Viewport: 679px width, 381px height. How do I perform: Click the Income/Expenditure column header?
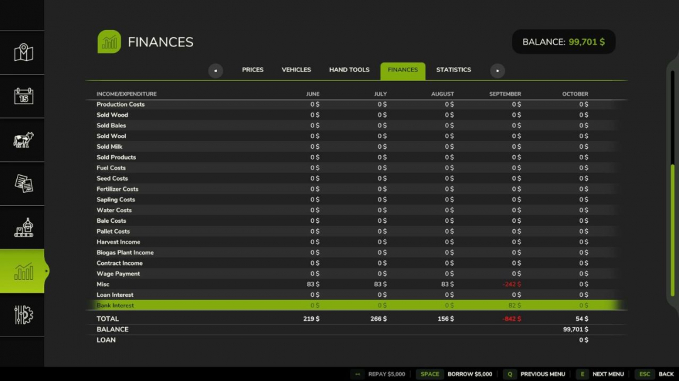coord(126,94)
